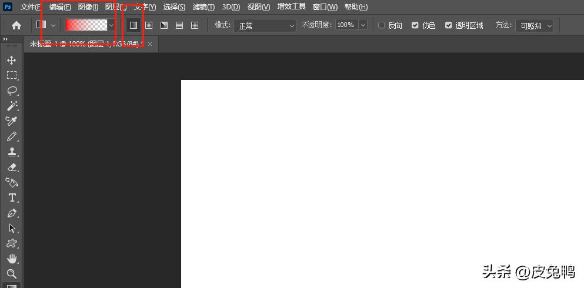Disable the 透明区域 (Transparency) checkbox
This screenshot has height=288, width=584.
449,25
